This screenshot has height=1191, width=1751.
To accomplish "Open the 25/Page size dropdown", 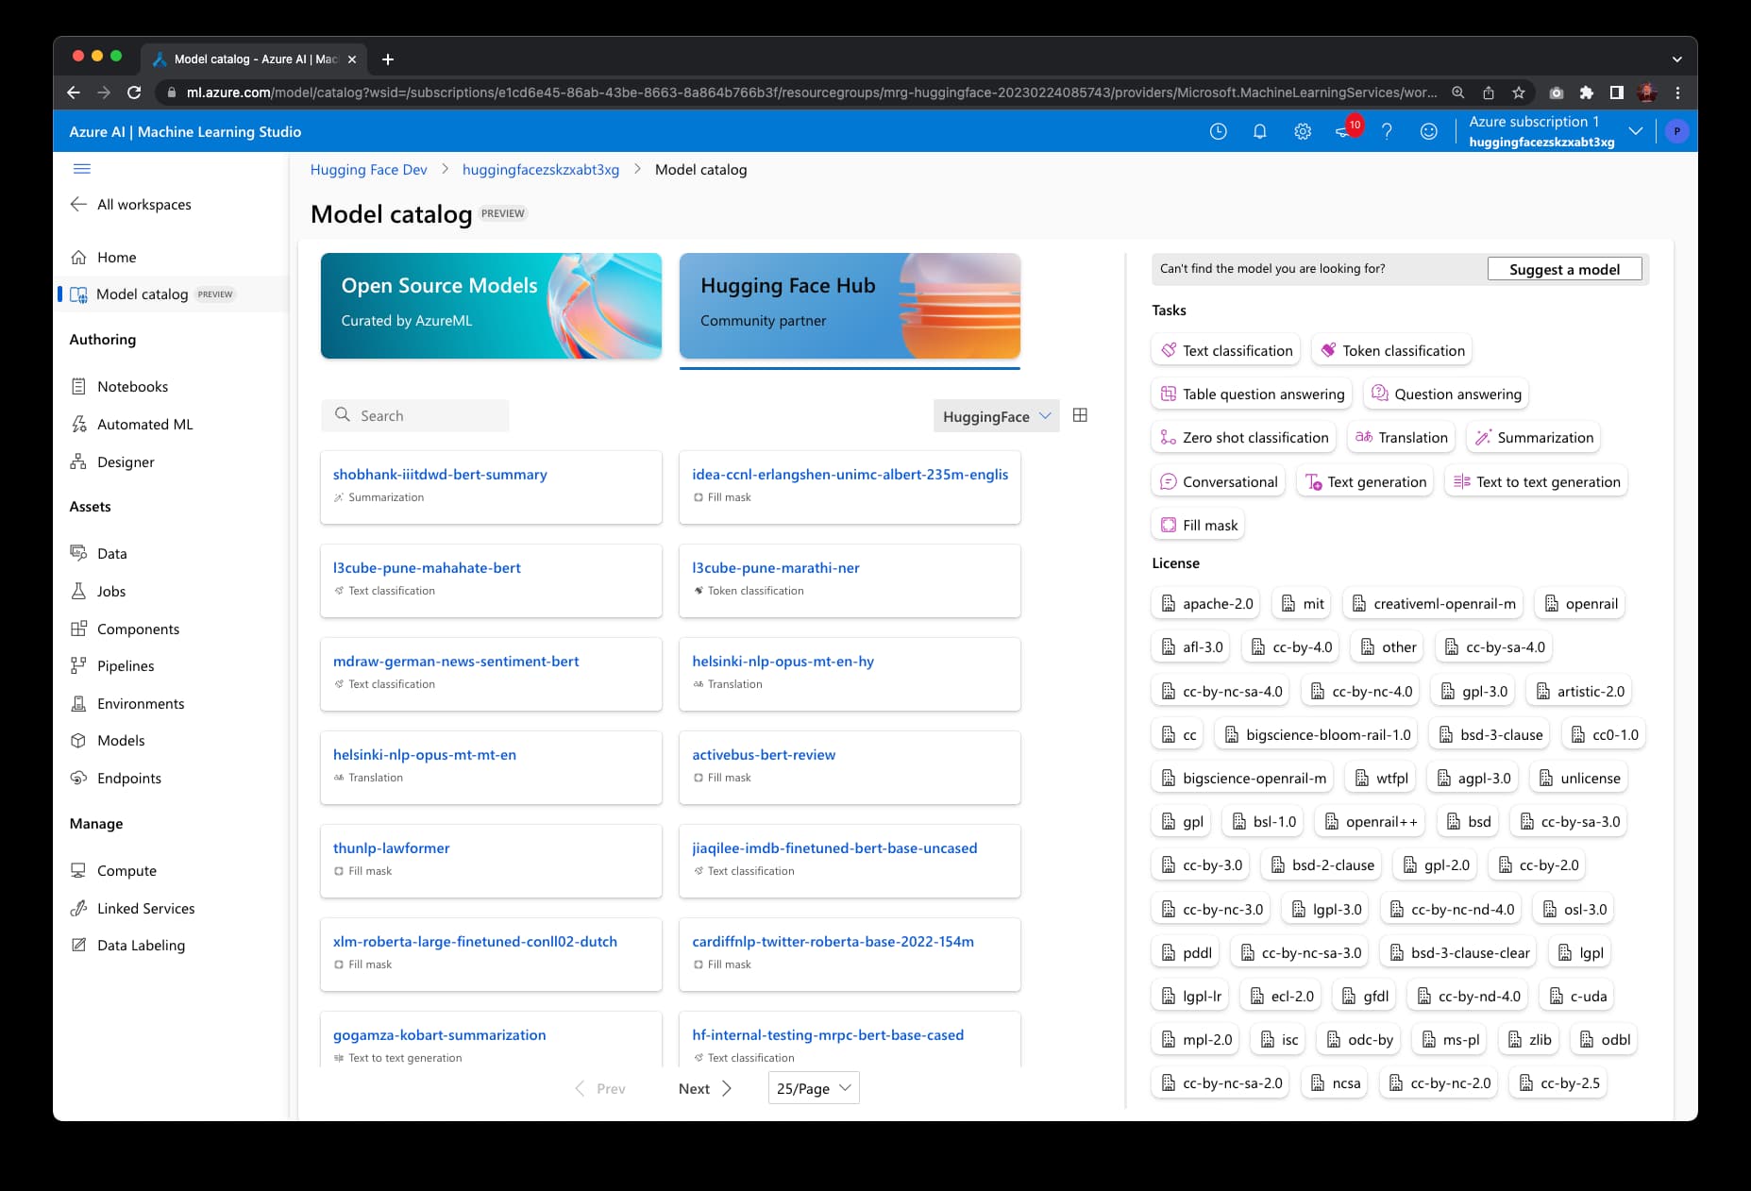I will click(x=814, y=1088).
